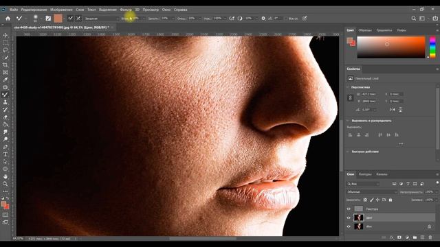Open the Opacity percent dropdown arrow
This screenshot has width=440, height=247.
click(x=437, y=192)
